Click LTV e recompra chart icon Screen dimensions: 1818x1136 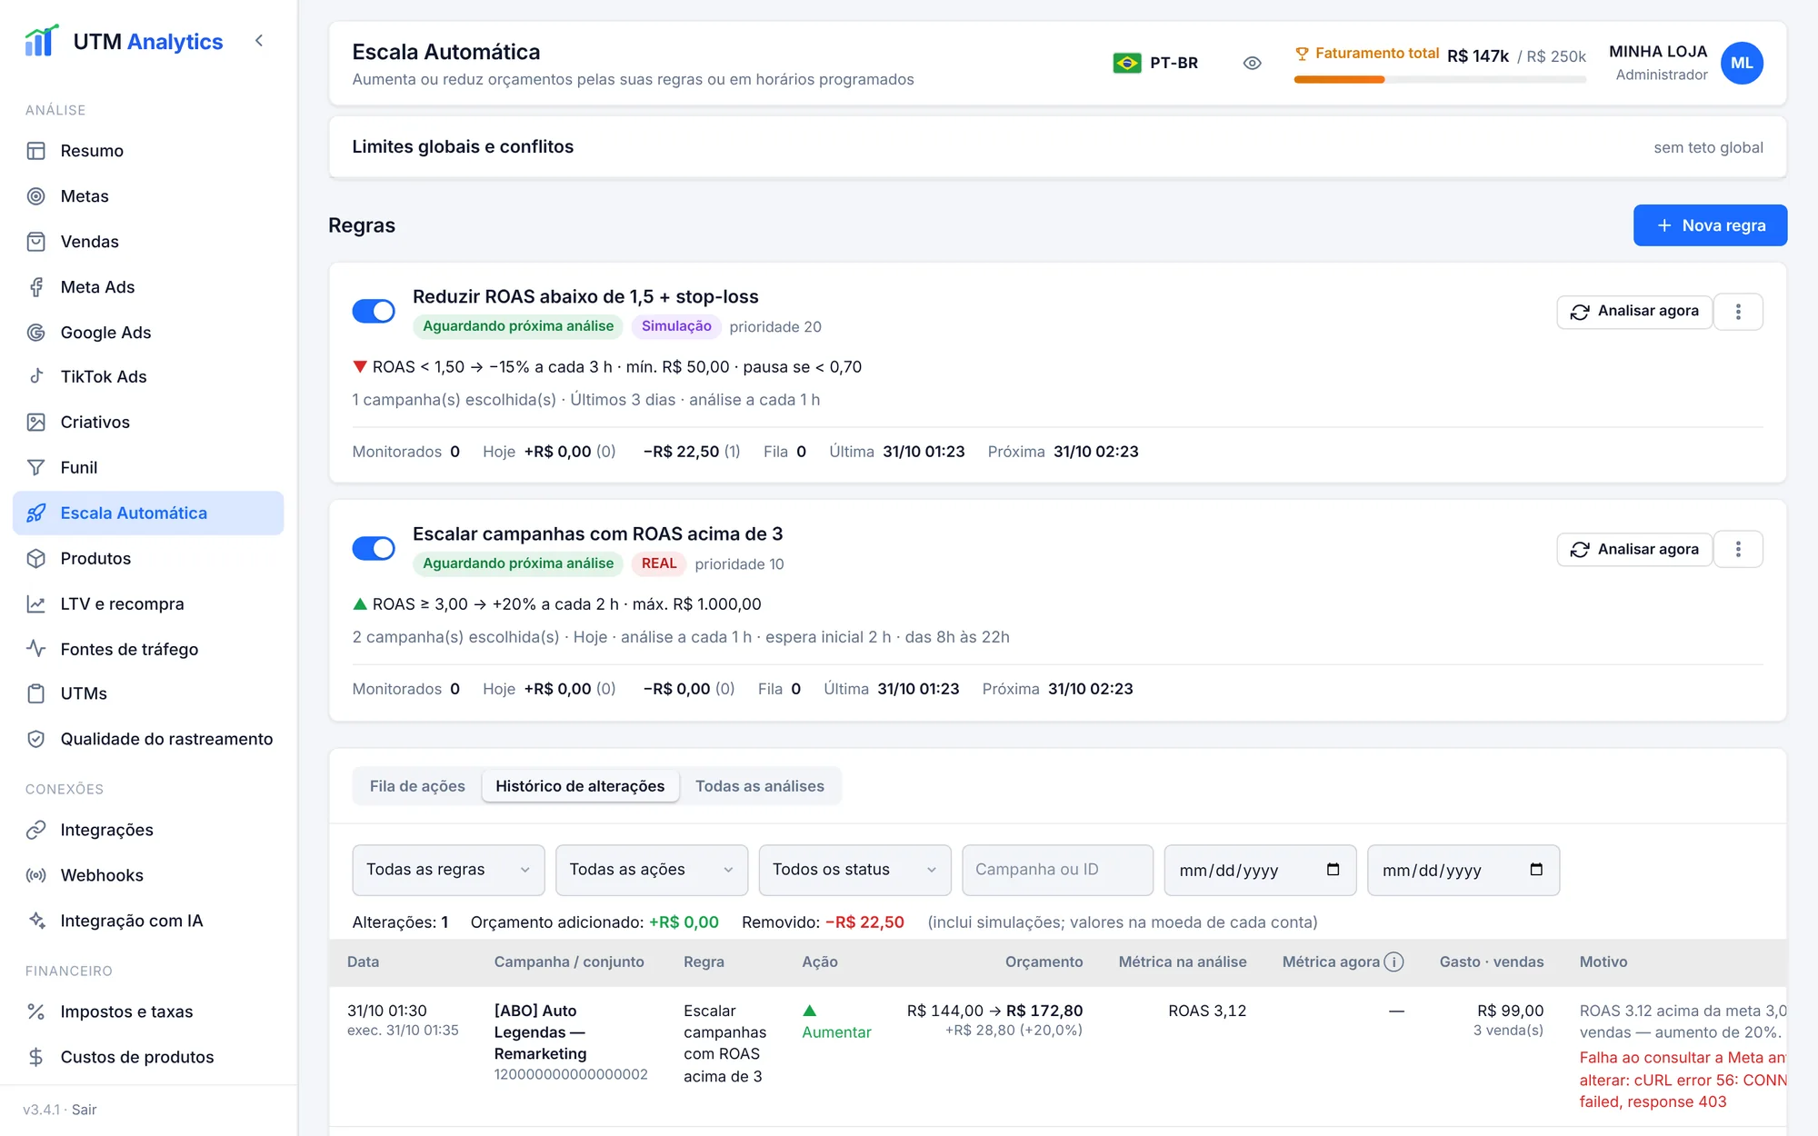36,603
